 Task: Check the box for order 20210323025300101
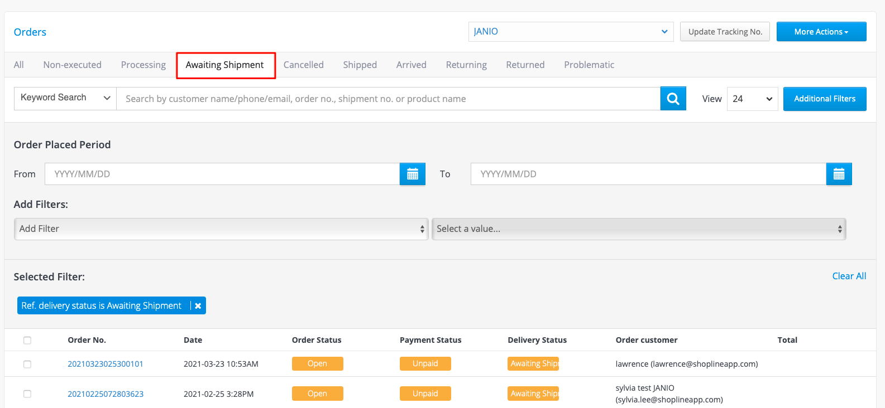[x=27, y=364]
